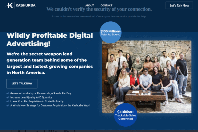The height and width of the screenshot is (132, 198).
Task: Click the $100 Million+ Total Ad Spend badge
Action: click(111, 32)
